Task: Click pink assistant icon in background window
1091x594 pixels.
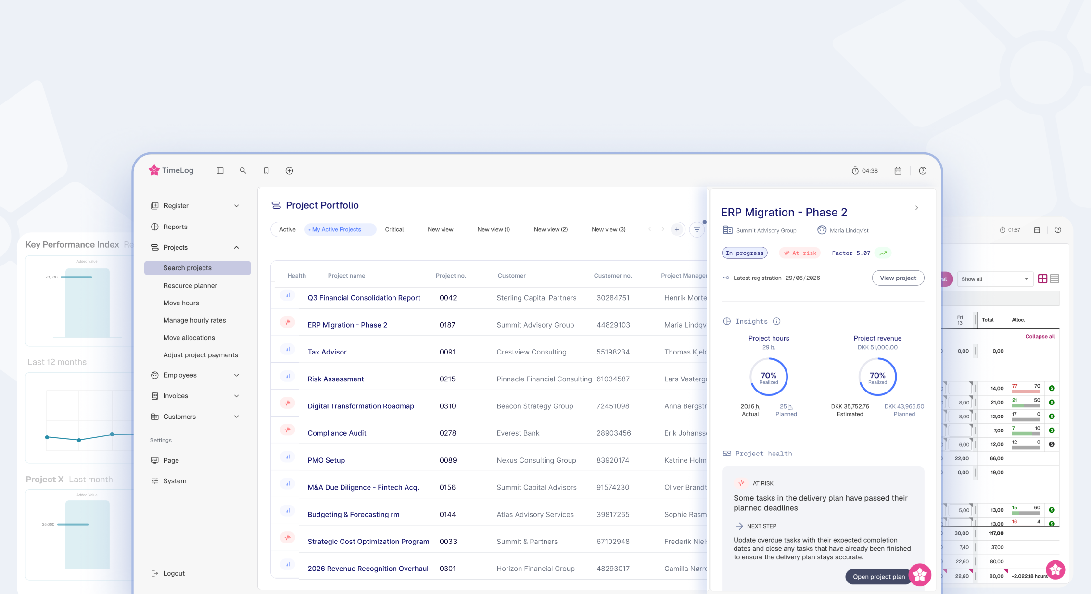Action: (x=1055, y=570)
